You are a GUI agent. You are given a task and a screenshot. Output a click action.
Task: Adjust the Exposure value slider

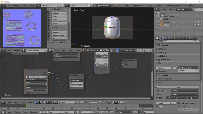pos(166,68)
